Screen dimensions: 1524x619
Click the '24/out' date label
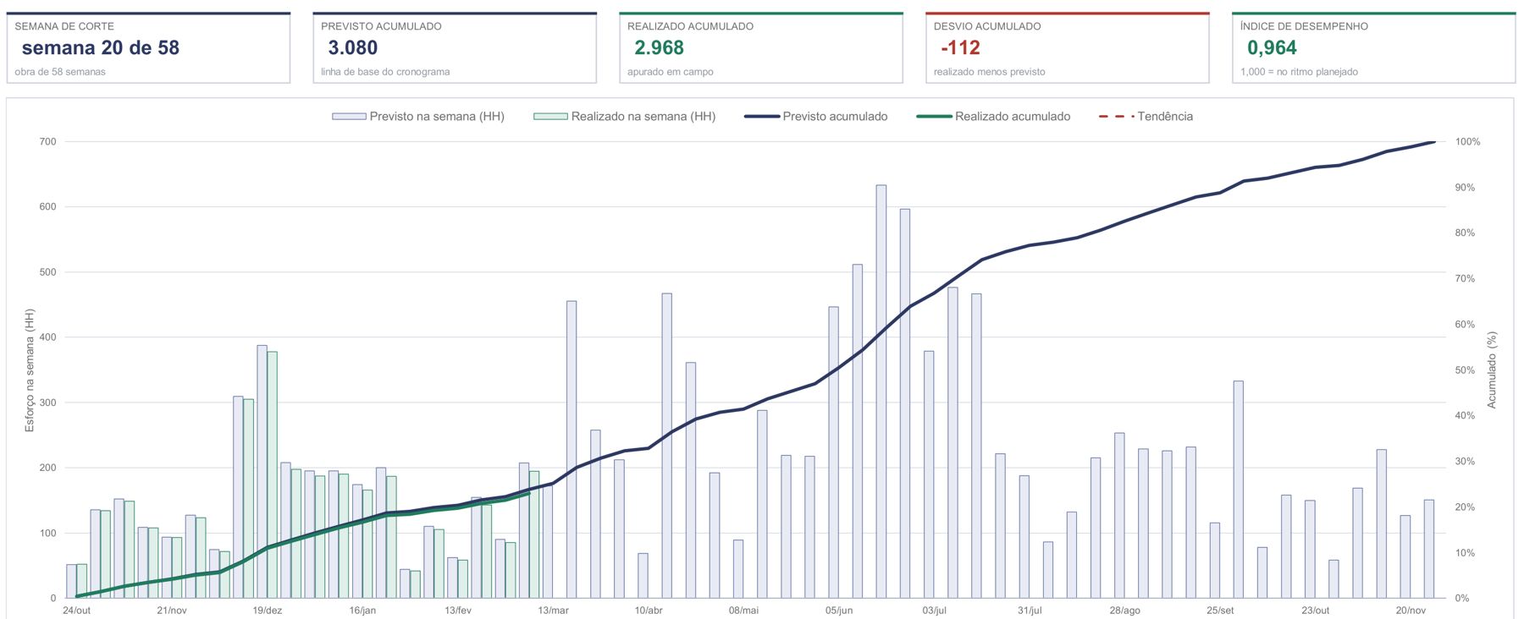76,611
